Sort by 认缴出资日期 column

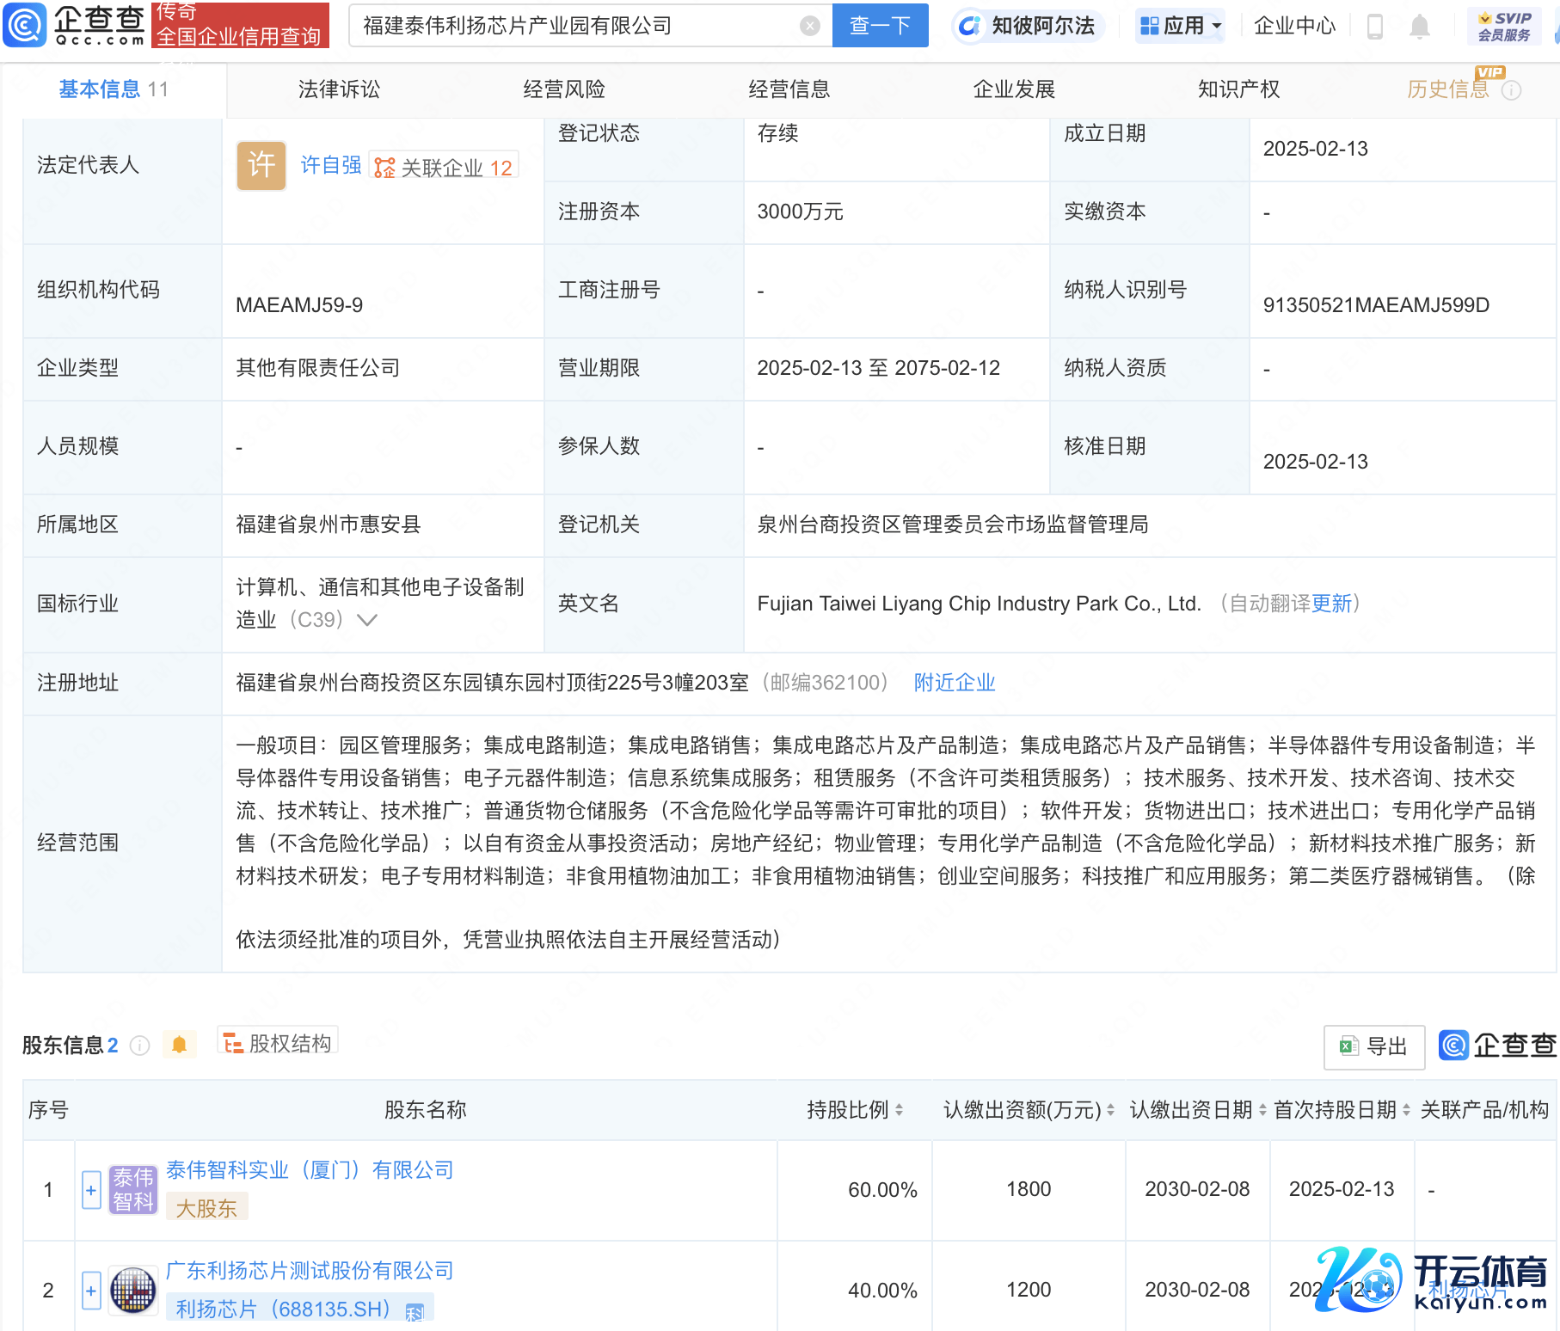(1262, 1110)
